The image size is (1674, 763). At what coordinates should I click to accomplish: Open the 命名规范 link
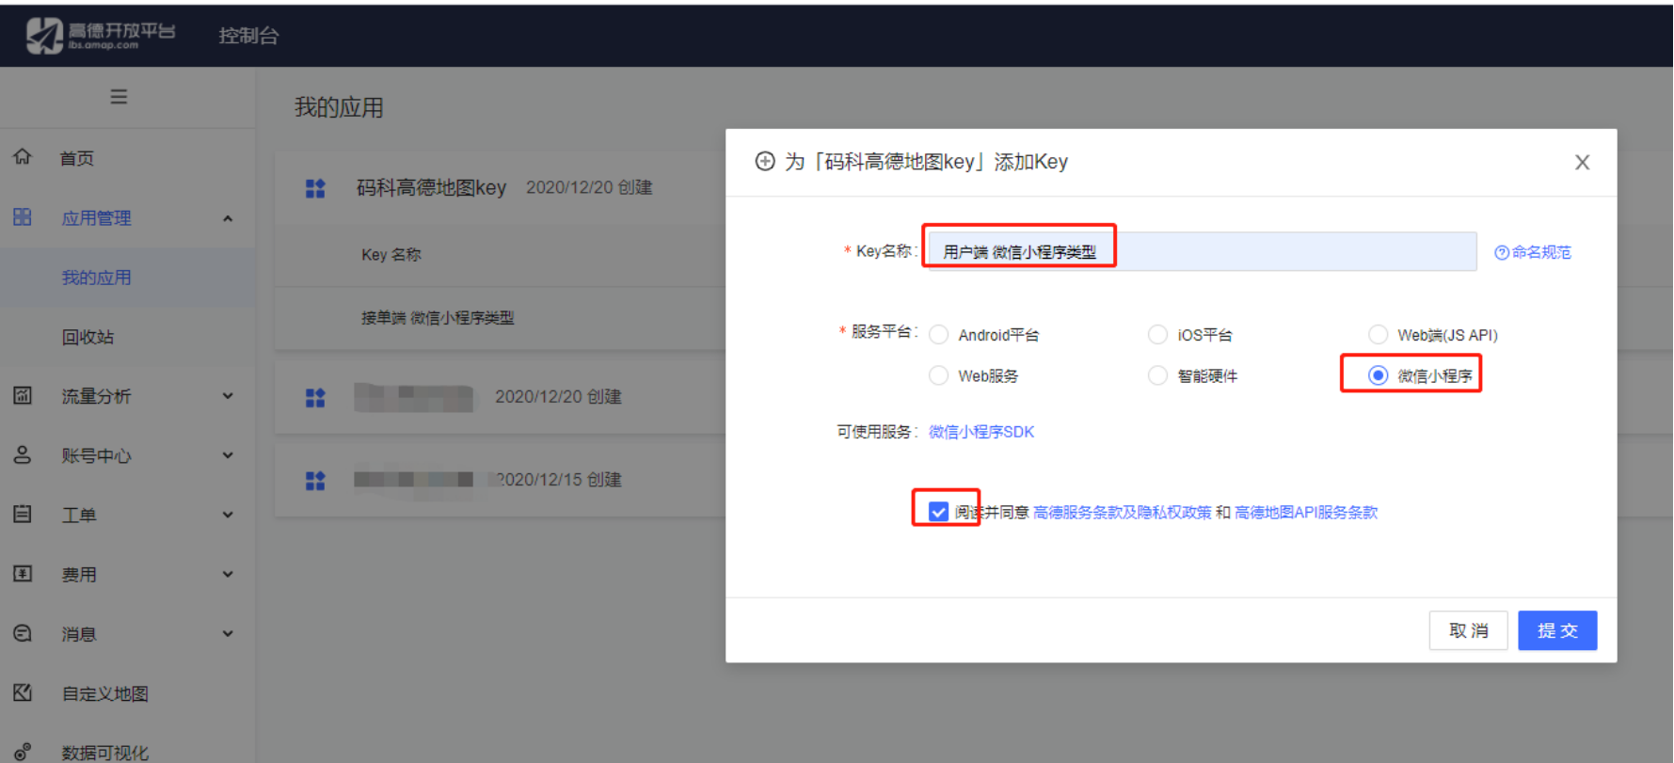click(1541, 252)
